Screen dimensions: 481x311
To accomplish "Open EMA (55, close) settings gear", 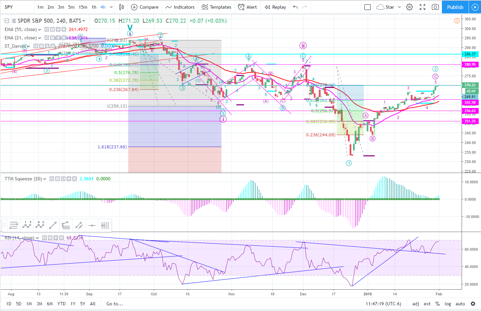I will click(52, 29).
